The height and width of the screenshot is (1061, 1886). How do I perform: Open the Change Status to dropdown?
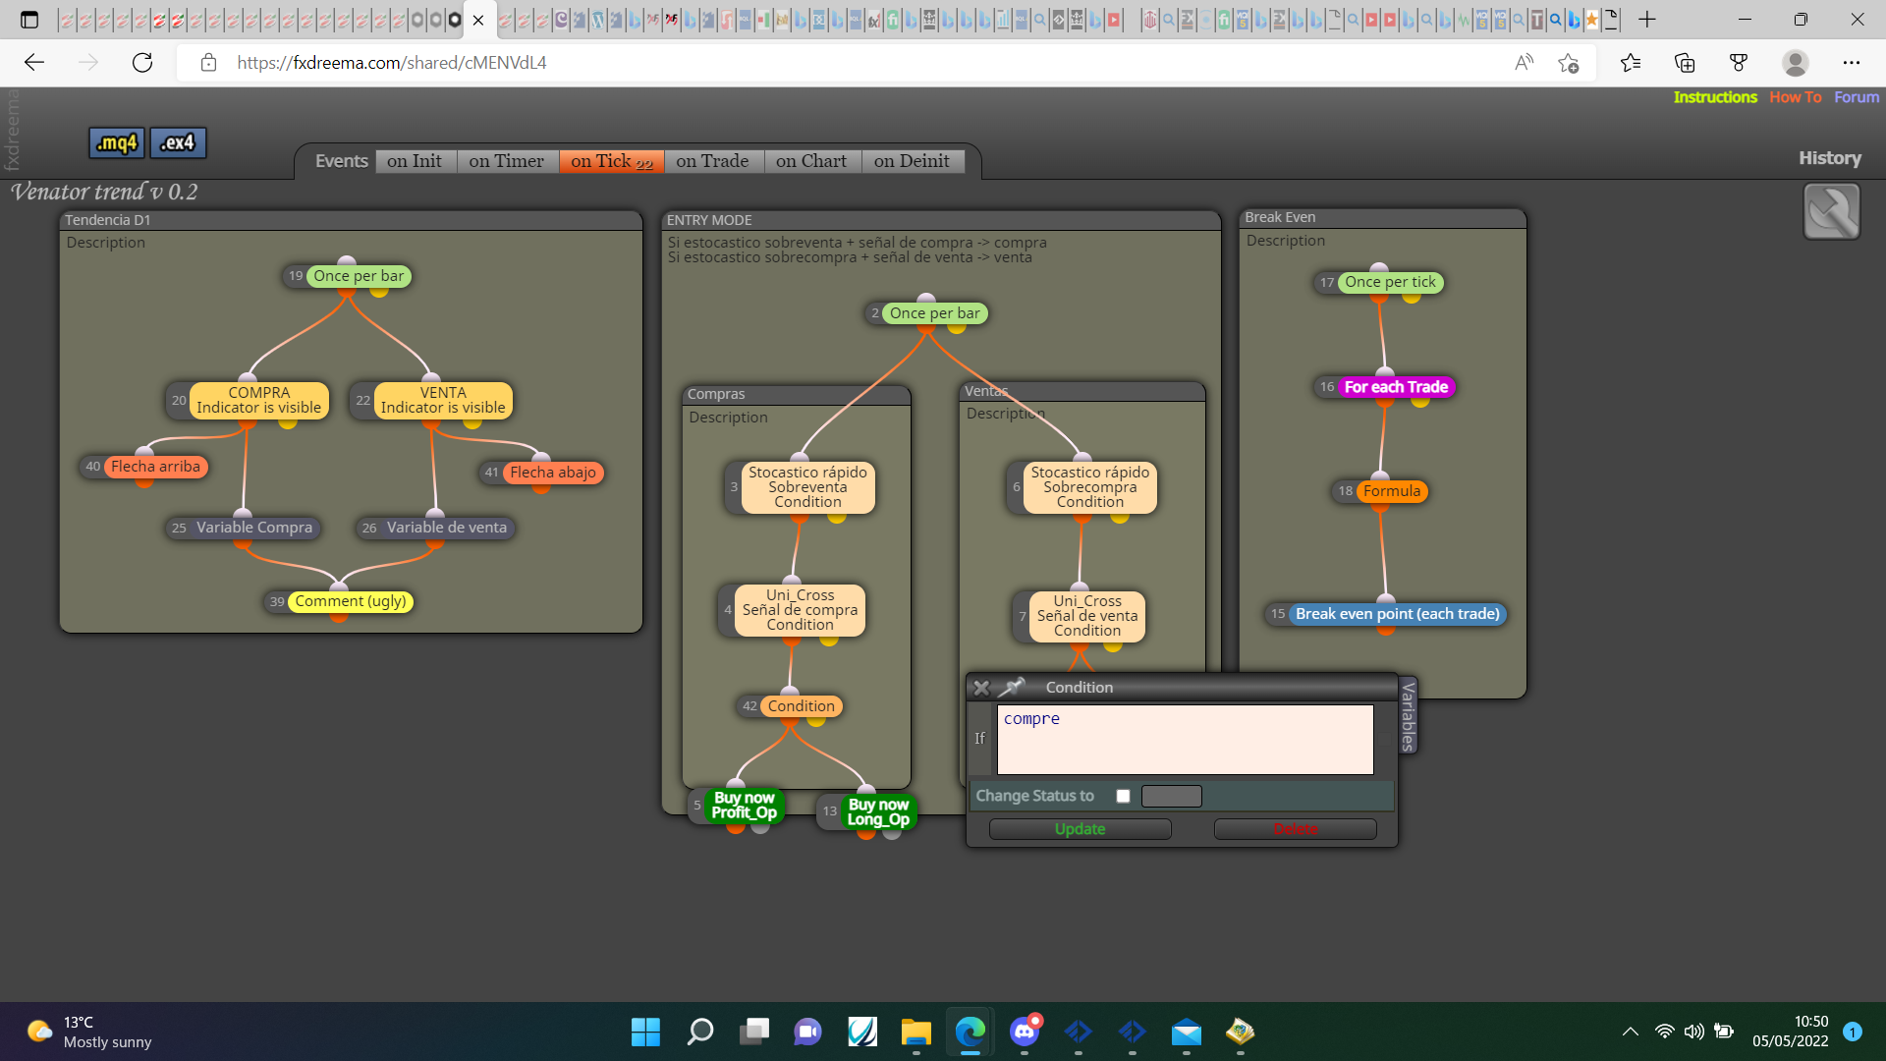[x=1172, y=796]
